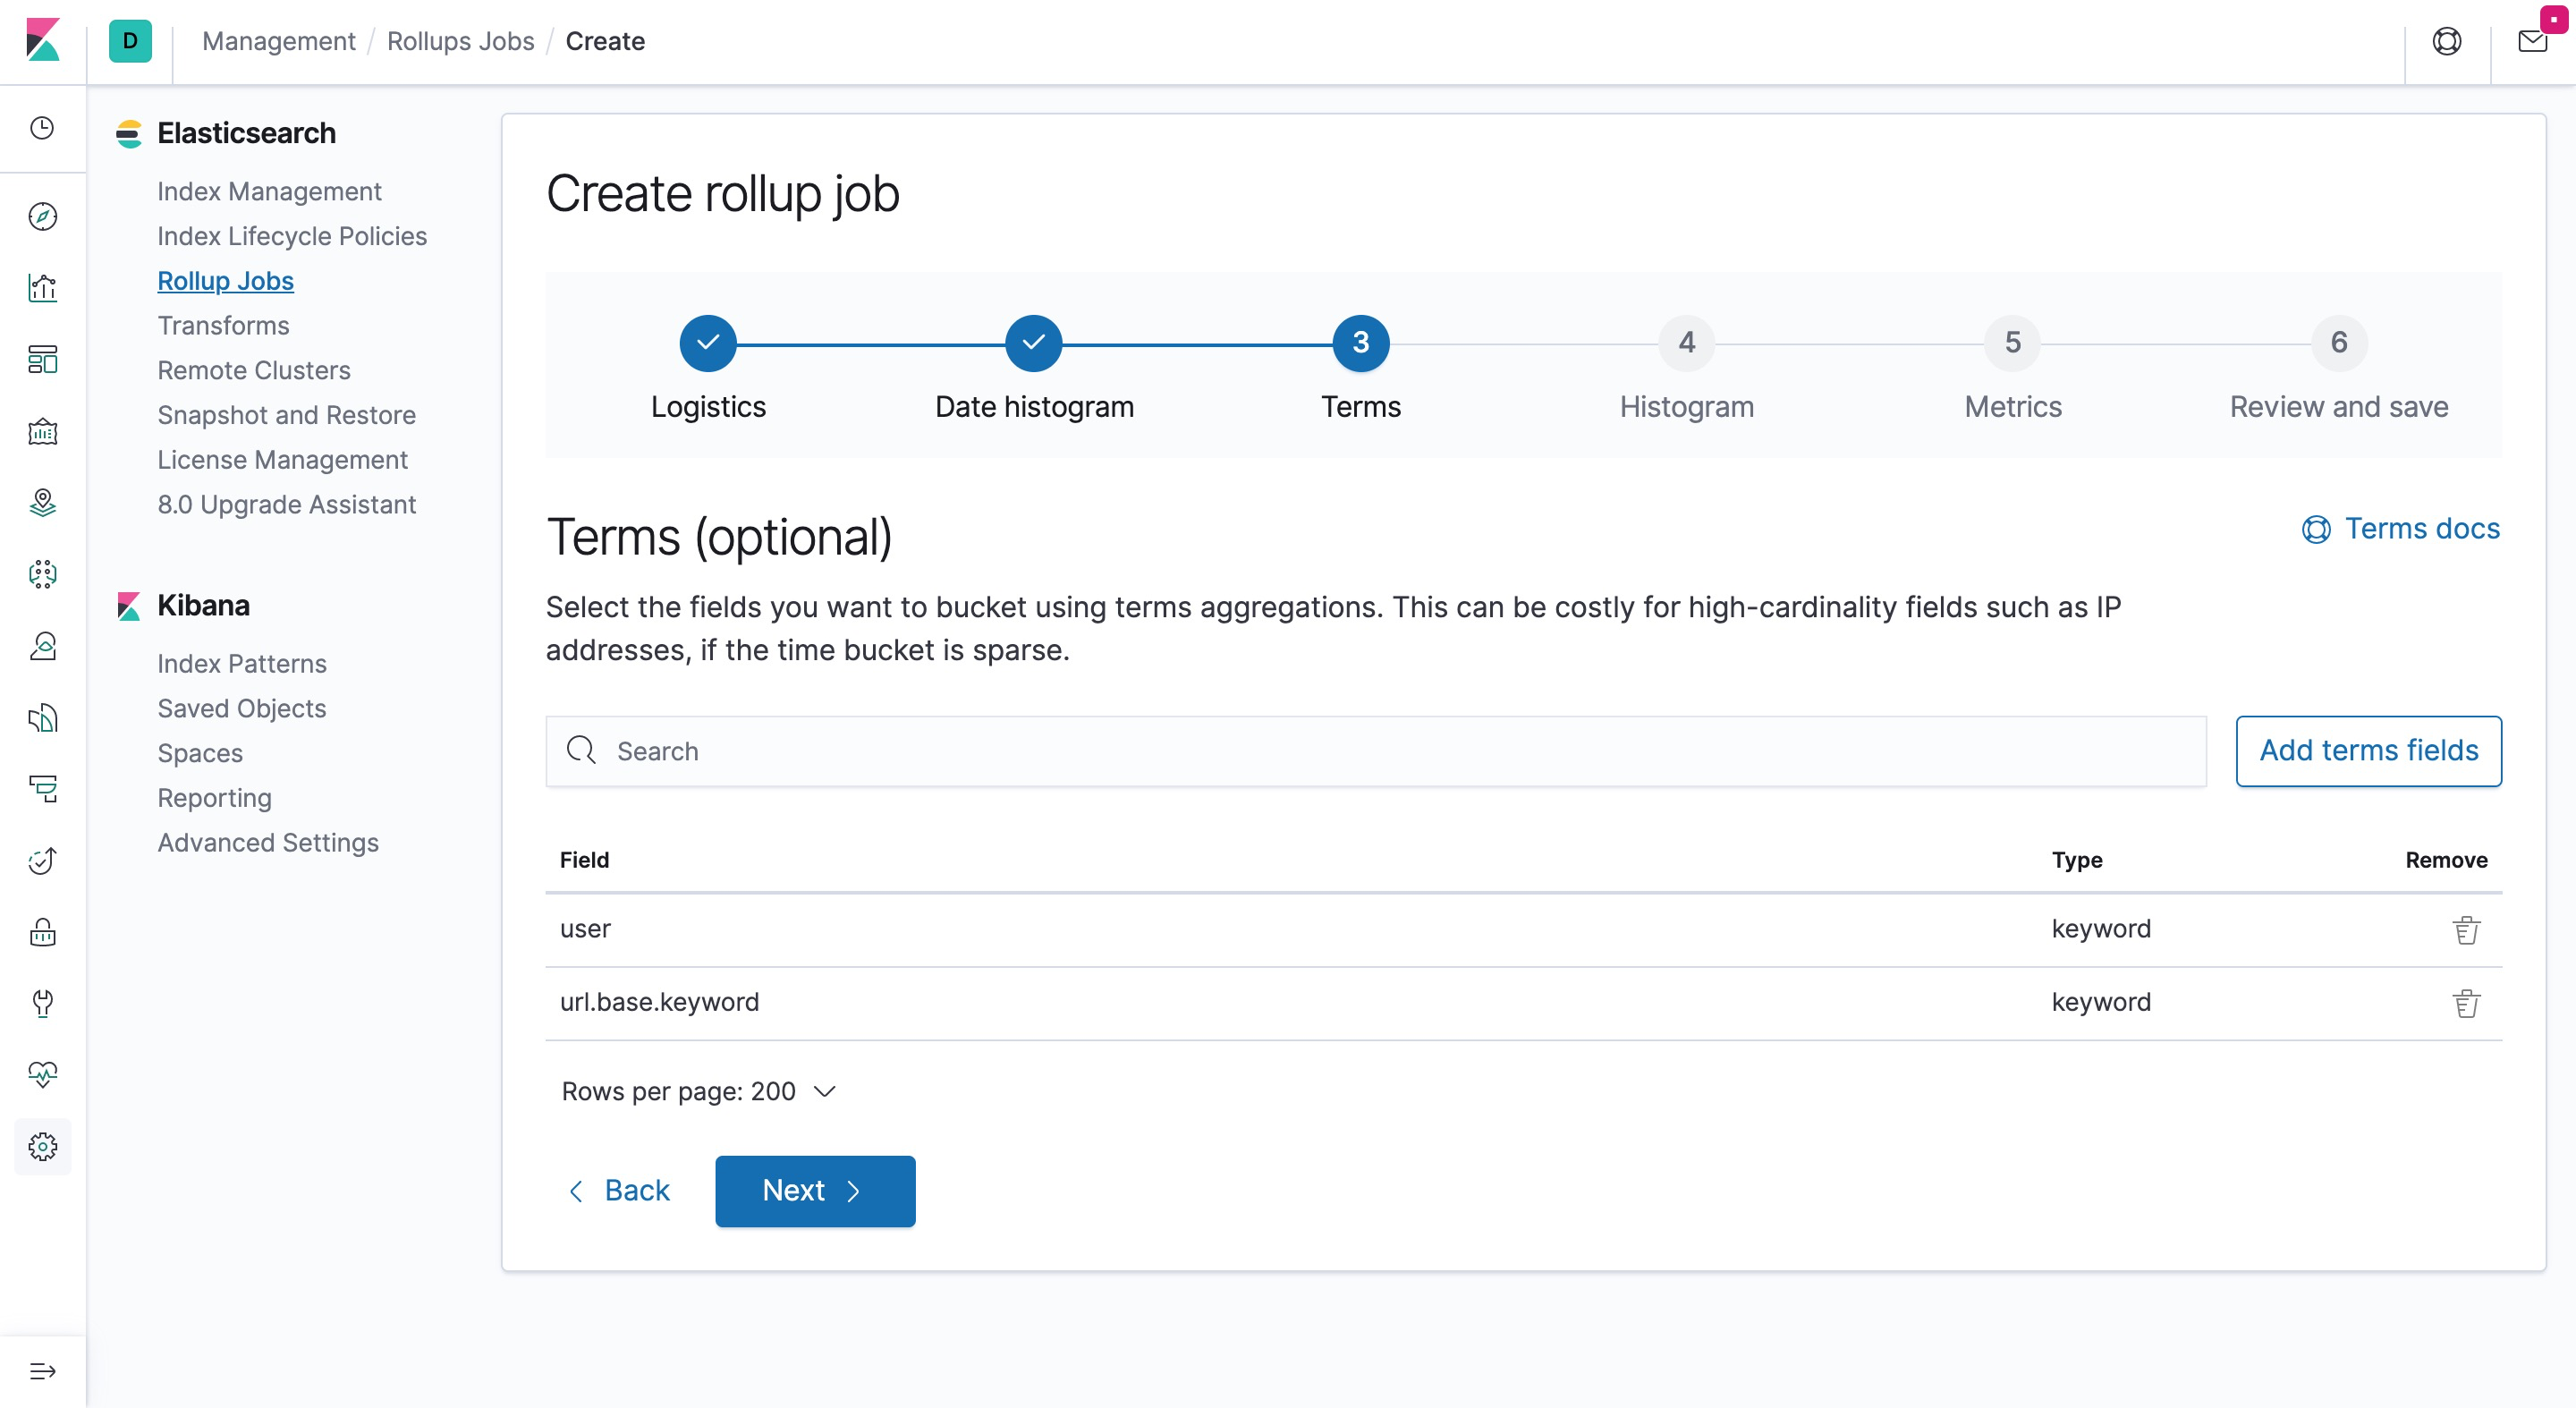This screenshot has width=2576, height=1408.
Task: Jump to Date histogram step
Action: pyautogui.click(x=1033, y=343)
